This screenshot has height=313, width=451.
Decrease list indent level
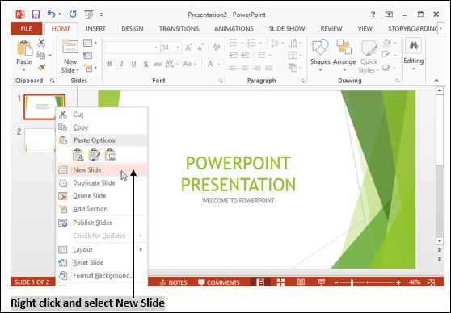[x=233, y=55]
